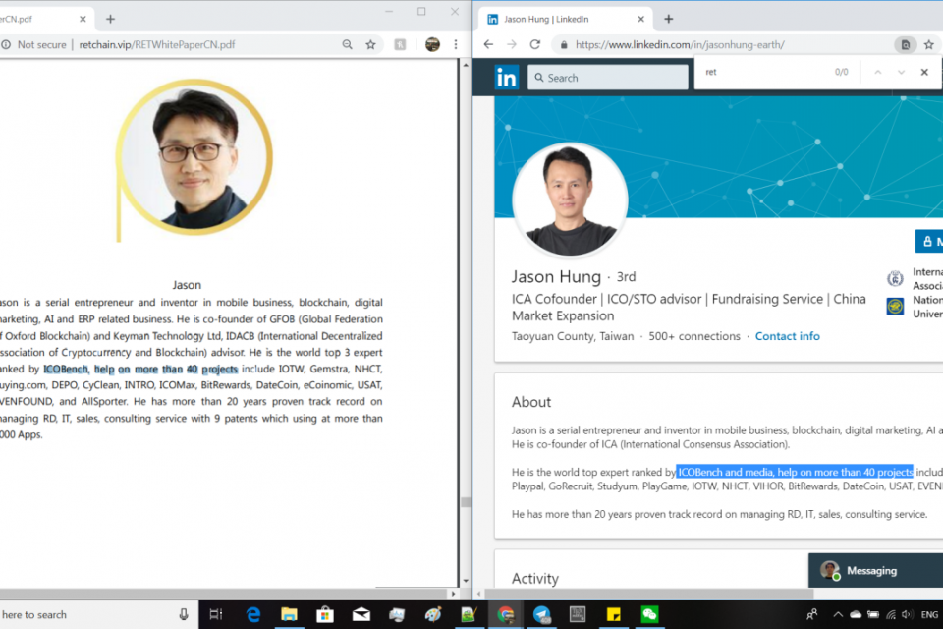Click the PDF vertical scrollbar thumb
Image resolution: width=943 pixels, height=629 pixels.
coord(465,502)
